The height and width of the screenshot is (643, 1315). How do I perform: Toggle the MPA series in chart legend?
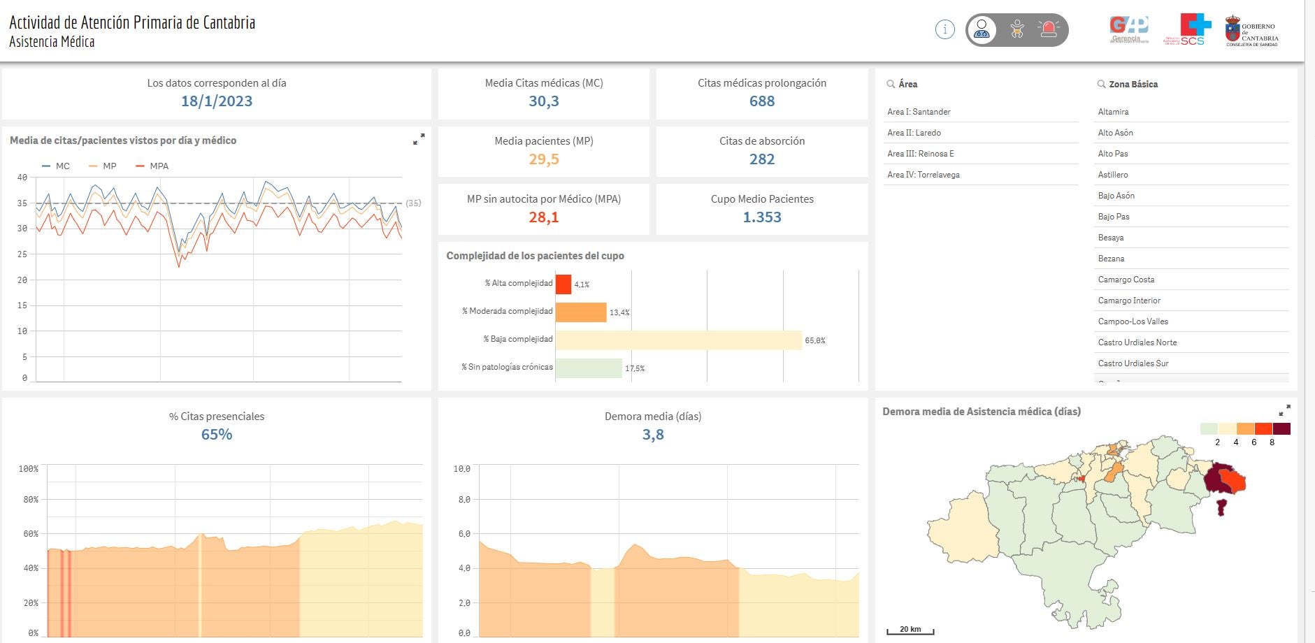point(152,166)
